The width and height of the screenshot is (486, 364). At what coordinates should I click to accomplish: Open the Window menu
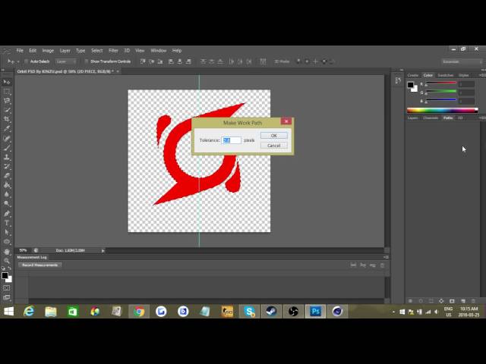159,51
